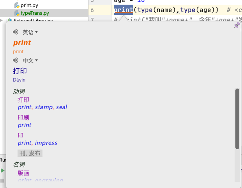Play Chinese pronunciation speaker icon
The height and width of the screenshot is (188, 242).
[16, 60]
